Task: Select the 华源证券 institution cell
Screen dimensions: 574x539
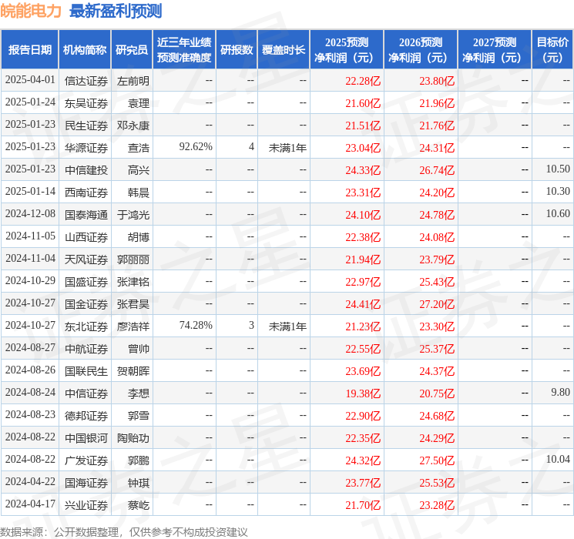Action: (x=86, y=148)
